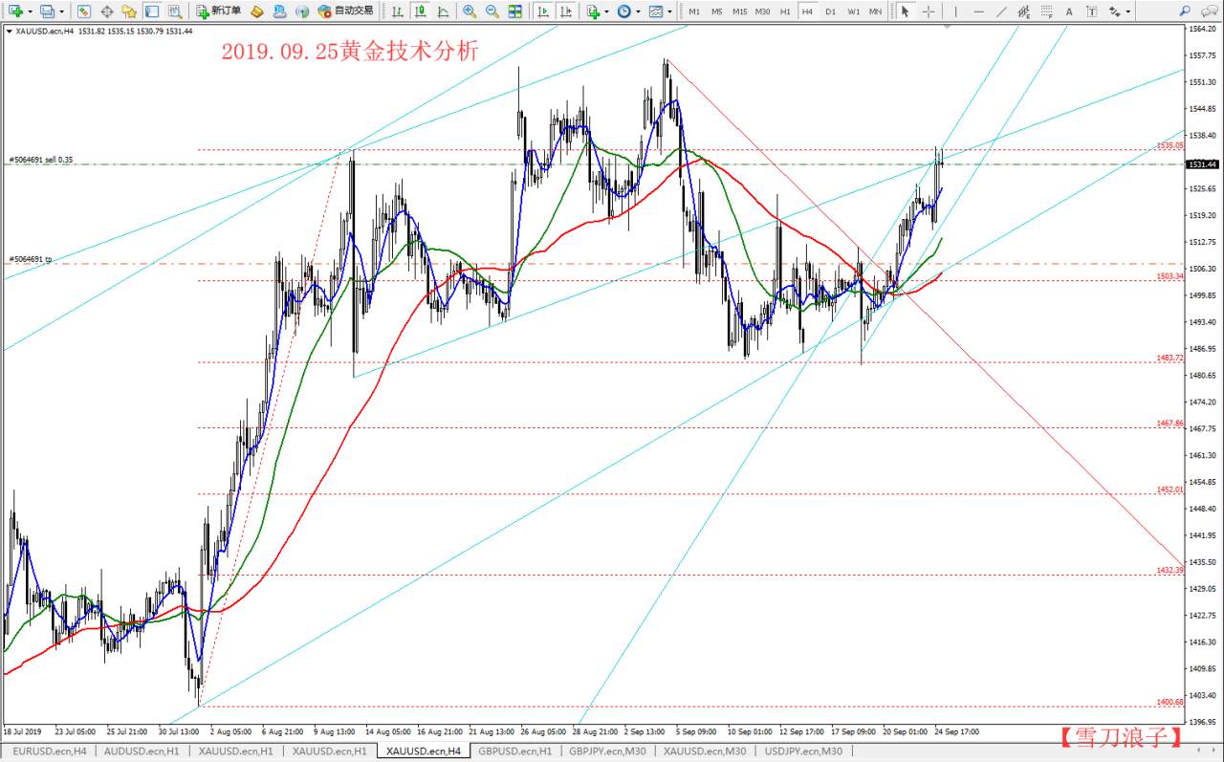1224x762 pixels.
Task: Open the templates icon
Action: (655, 11)
